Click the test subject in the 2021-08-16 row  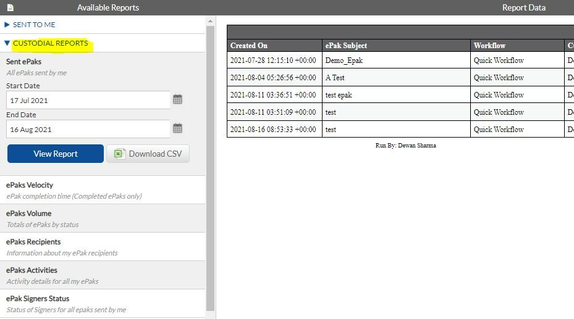(x=396, y=129)
